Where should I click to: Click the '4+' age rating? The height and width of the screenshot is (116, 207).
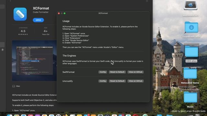(x=46, y=31)
